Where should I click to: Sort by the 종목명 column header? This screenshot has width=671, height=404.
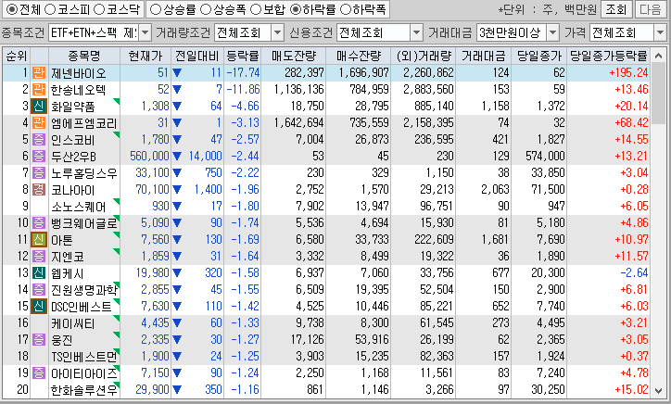coord(83,56)
